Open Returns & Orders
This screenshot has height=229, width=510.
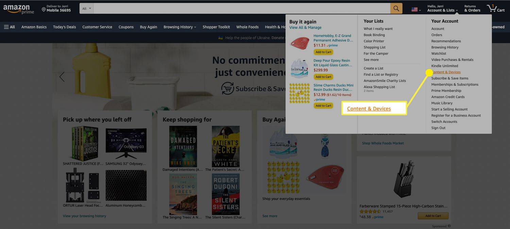(x=472, y=8)
